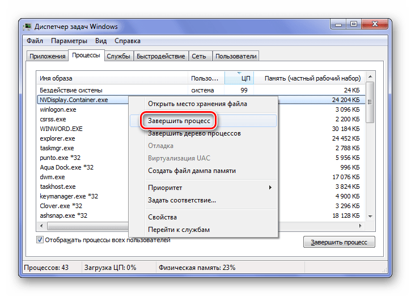Screen dimensions: 411x296
Task: Open the Параметры menu
Action: click(69, 41)
